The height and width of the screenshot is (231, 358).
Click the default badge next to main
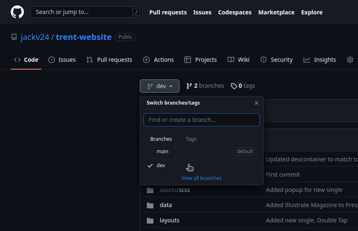coord(245,152)
